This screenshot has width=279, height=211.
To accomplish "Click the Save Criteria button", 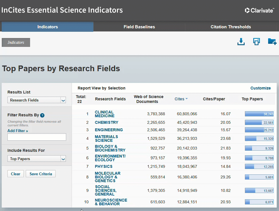I will point(41,174).
